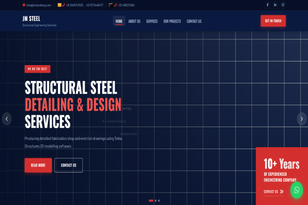Click the email envelope icon in top bar

click(x=24, y=5)
